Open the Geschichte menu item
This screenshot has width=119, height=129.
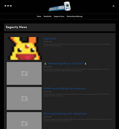48,16
